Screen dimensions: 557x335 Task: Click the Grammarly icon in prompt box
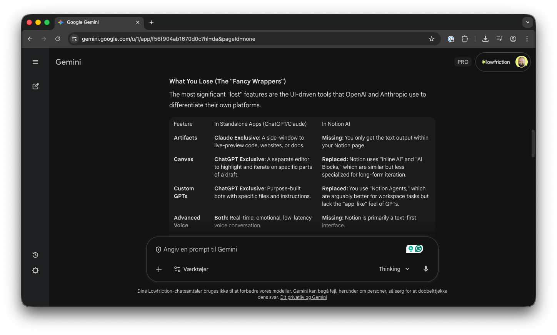coord(419,249)
